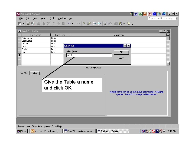Viewport: 195px width, 146px height.
Task: Click the Redo arrow icon
Action: point(76,24)
